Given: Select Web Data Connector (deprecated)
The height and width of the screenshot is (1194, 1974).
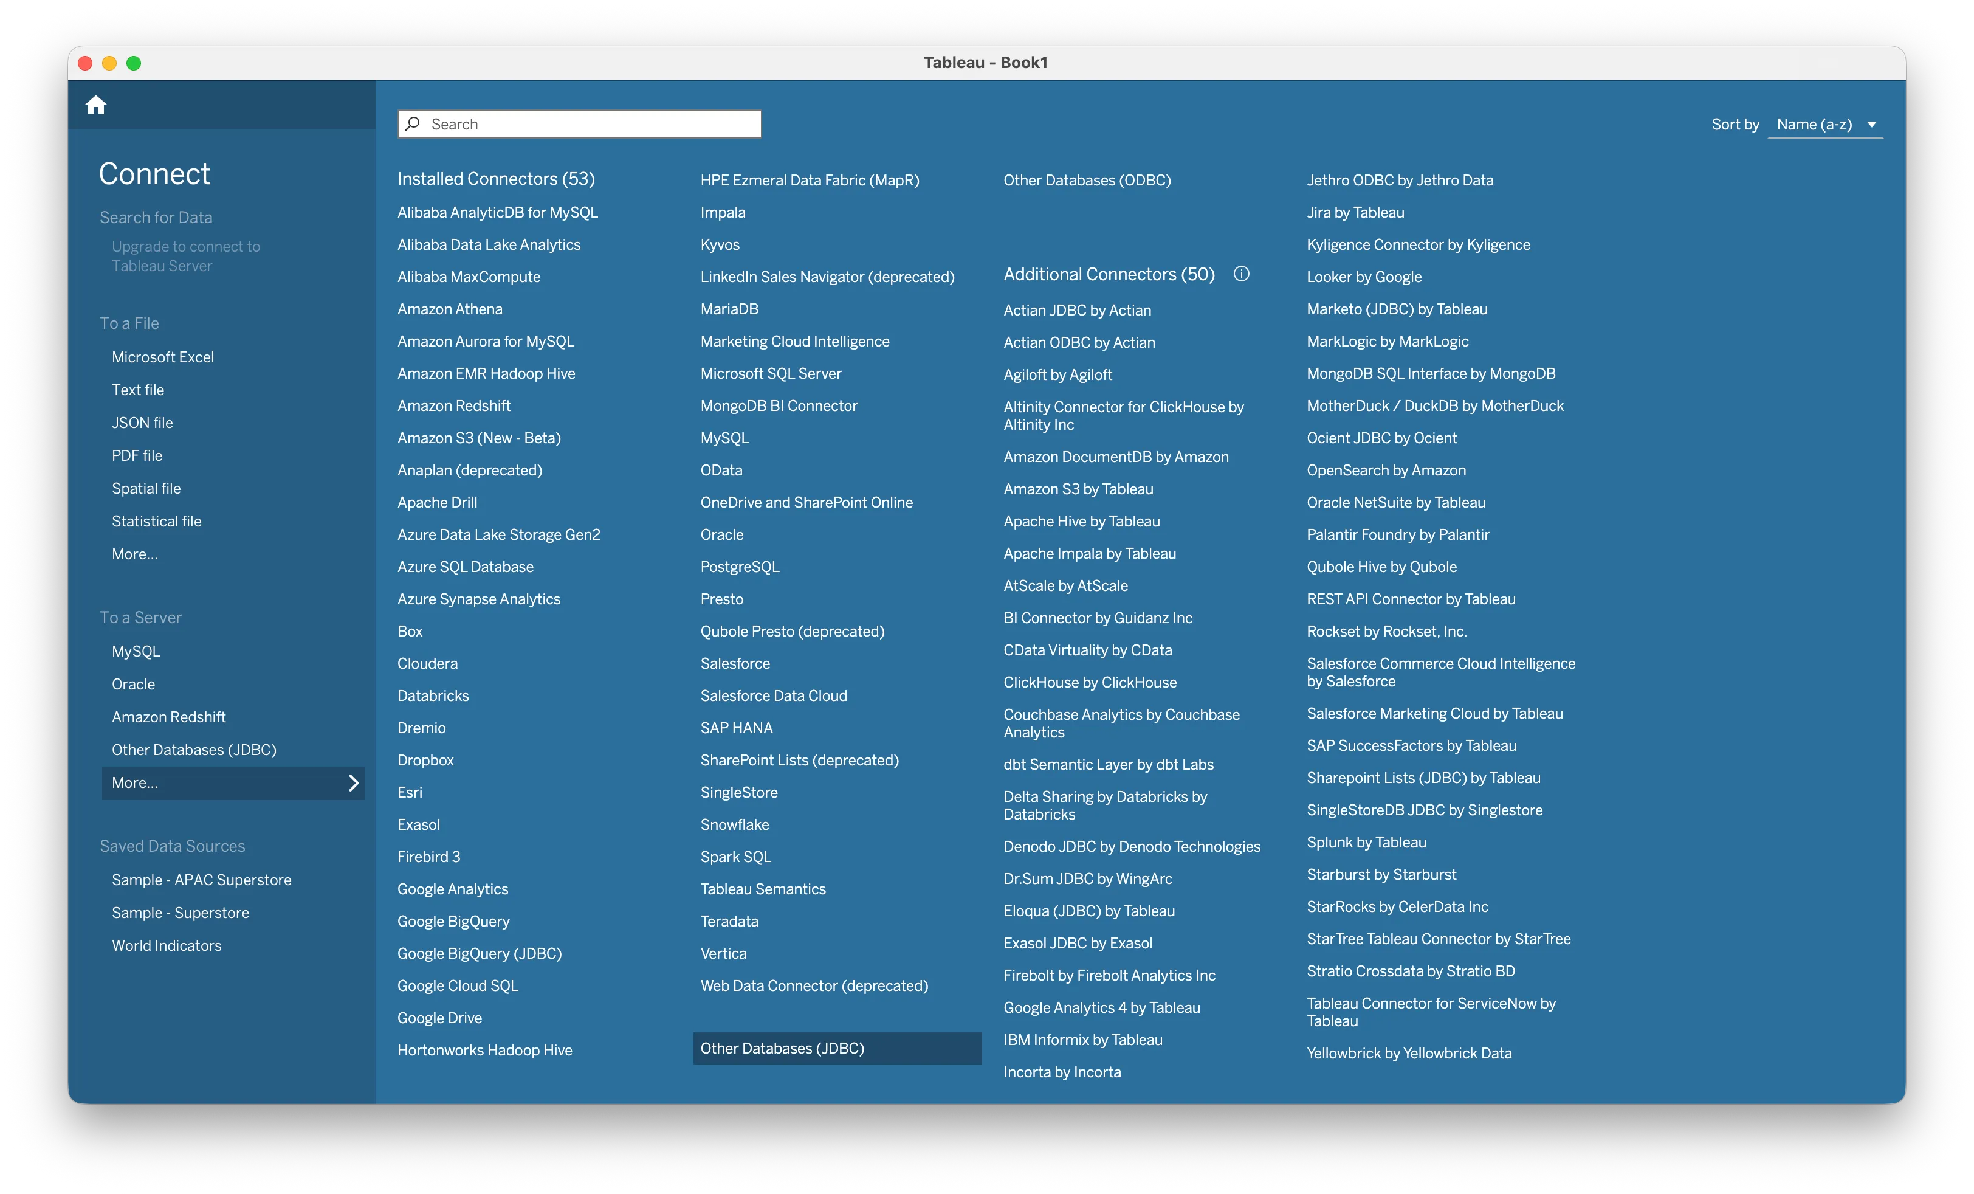Looking at the screenshot, I should pos(814,985).
